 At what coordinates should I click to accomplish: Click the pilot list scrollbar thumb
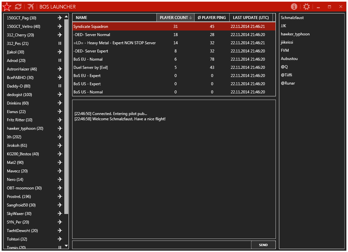(x=66, y=117)
